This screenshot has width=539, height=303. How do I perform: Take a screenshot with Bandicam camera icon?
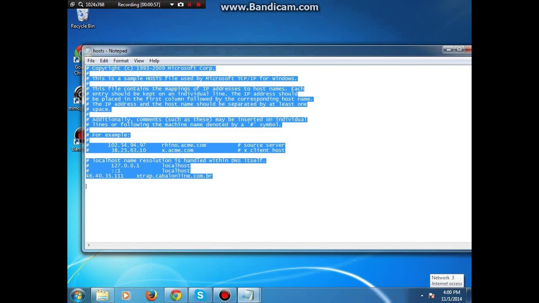181,5
